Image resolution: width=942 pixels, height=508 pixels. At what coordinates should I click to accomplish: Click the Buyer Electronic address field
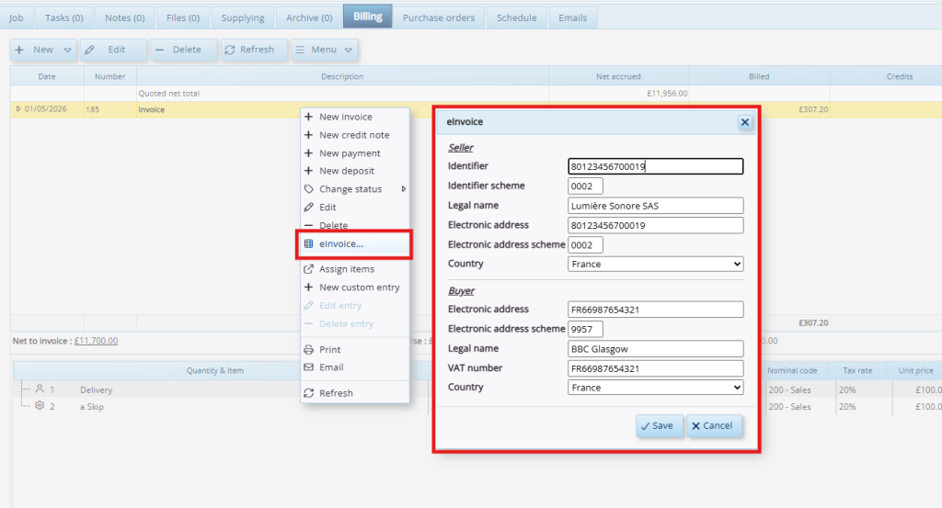(x=655, y=310)
